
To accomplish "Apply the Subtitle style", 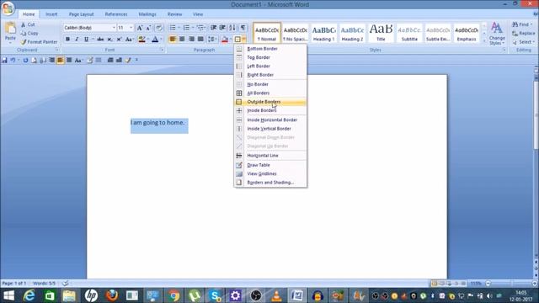I will 409,33.
